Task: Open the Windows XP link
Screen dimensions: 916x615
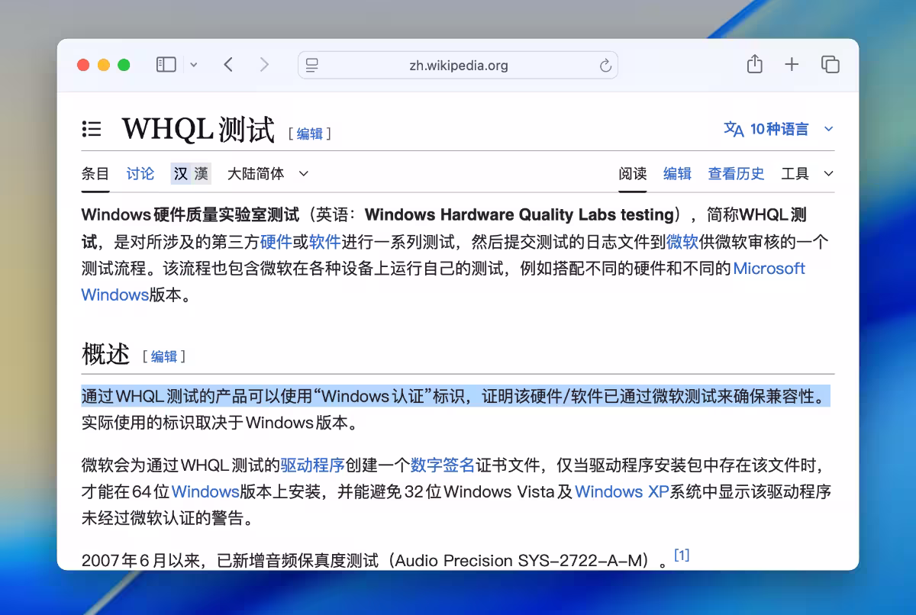Action: point(622,491)
